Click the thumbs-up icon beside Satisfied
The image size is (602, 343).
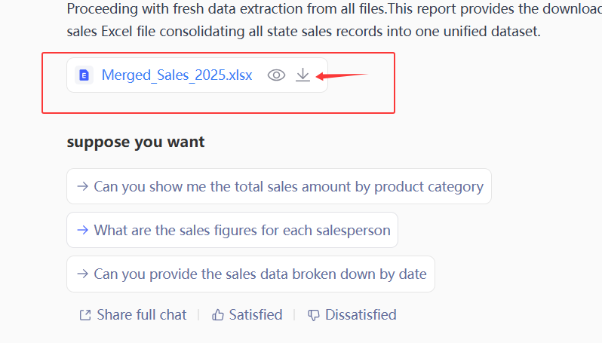pos(218,315)
